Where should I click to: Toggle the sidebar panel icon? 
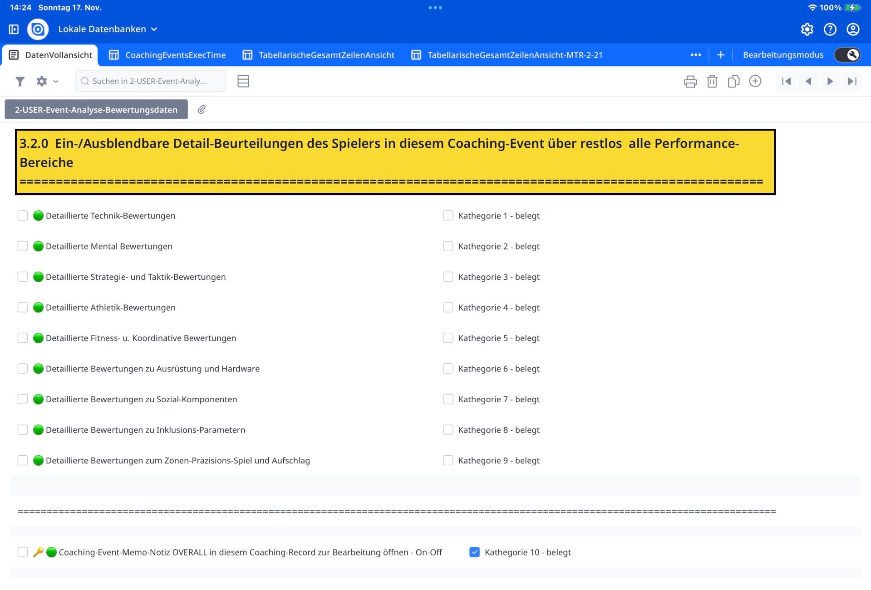coord(14,29)
